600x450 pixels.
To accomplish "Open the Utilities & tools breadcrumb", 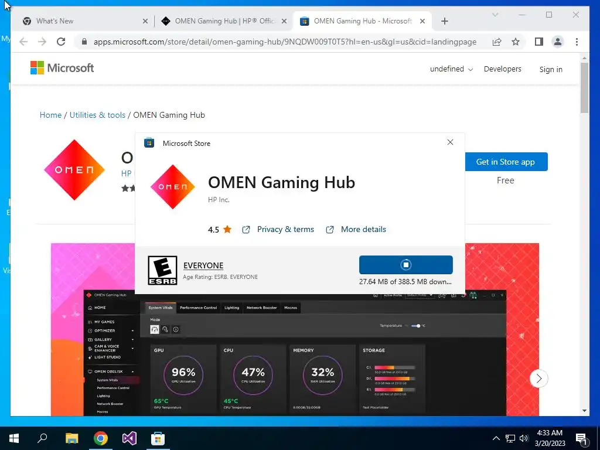I will coord(97,115).
